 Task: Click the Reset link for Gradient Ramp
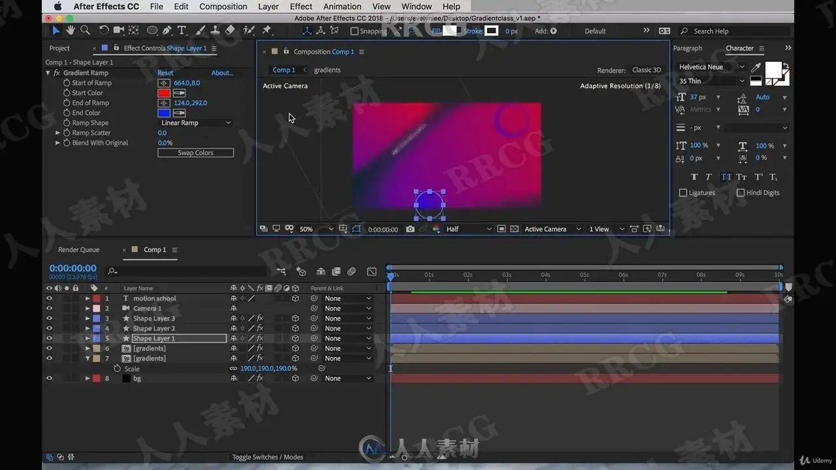click(165, 72)
